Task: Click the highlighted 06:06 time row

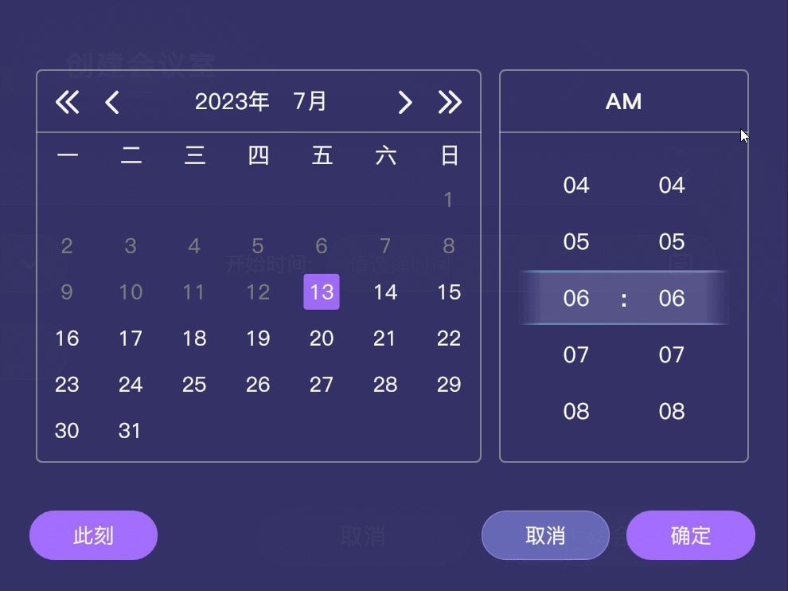Action: (623, 299)
